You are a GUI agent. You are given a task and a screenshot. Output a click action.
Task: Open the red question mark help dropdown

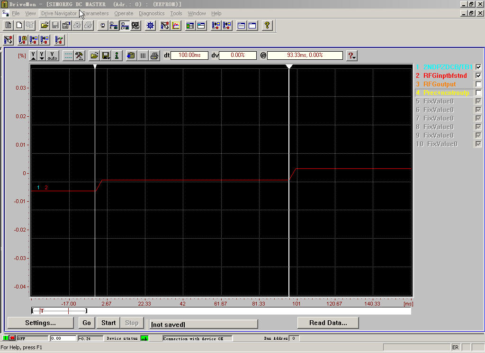tap(352, 56)
